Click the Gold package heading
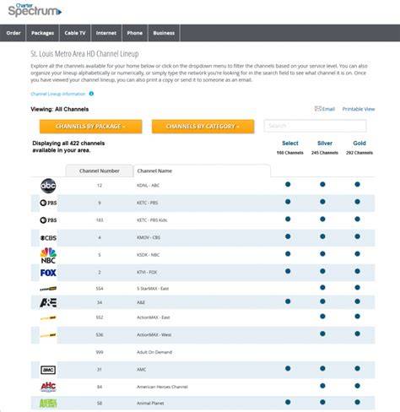Image resolution: width=400 pixels, height=412 pixels. (x=359, y=144)
